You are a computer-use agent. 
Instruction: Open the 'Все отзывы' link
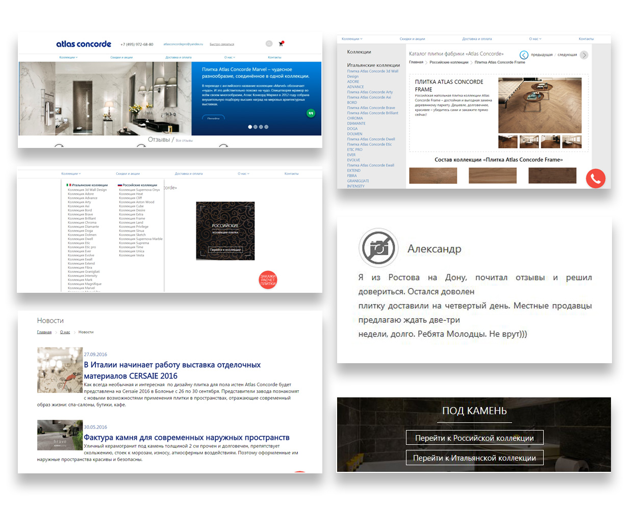click(x=184, y=140)
